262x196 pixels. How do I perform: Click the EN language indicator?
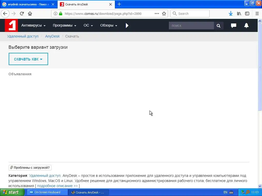click(x=225, y=192)
